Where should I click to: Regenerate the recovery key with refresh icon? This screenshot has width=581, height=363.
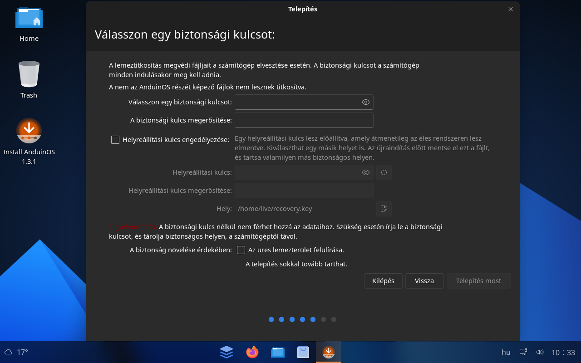tap(384, 172)
